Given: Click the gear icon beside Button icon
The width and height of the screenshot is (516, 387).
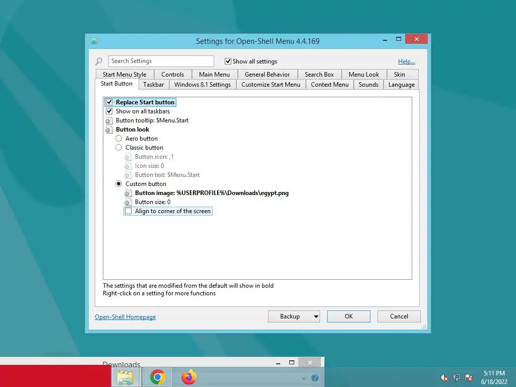Looking at the screenshot, I should point(128,157).
